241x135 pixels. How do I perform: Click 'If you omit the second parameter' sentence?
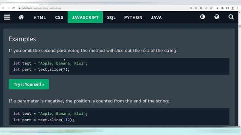point(93,51)
